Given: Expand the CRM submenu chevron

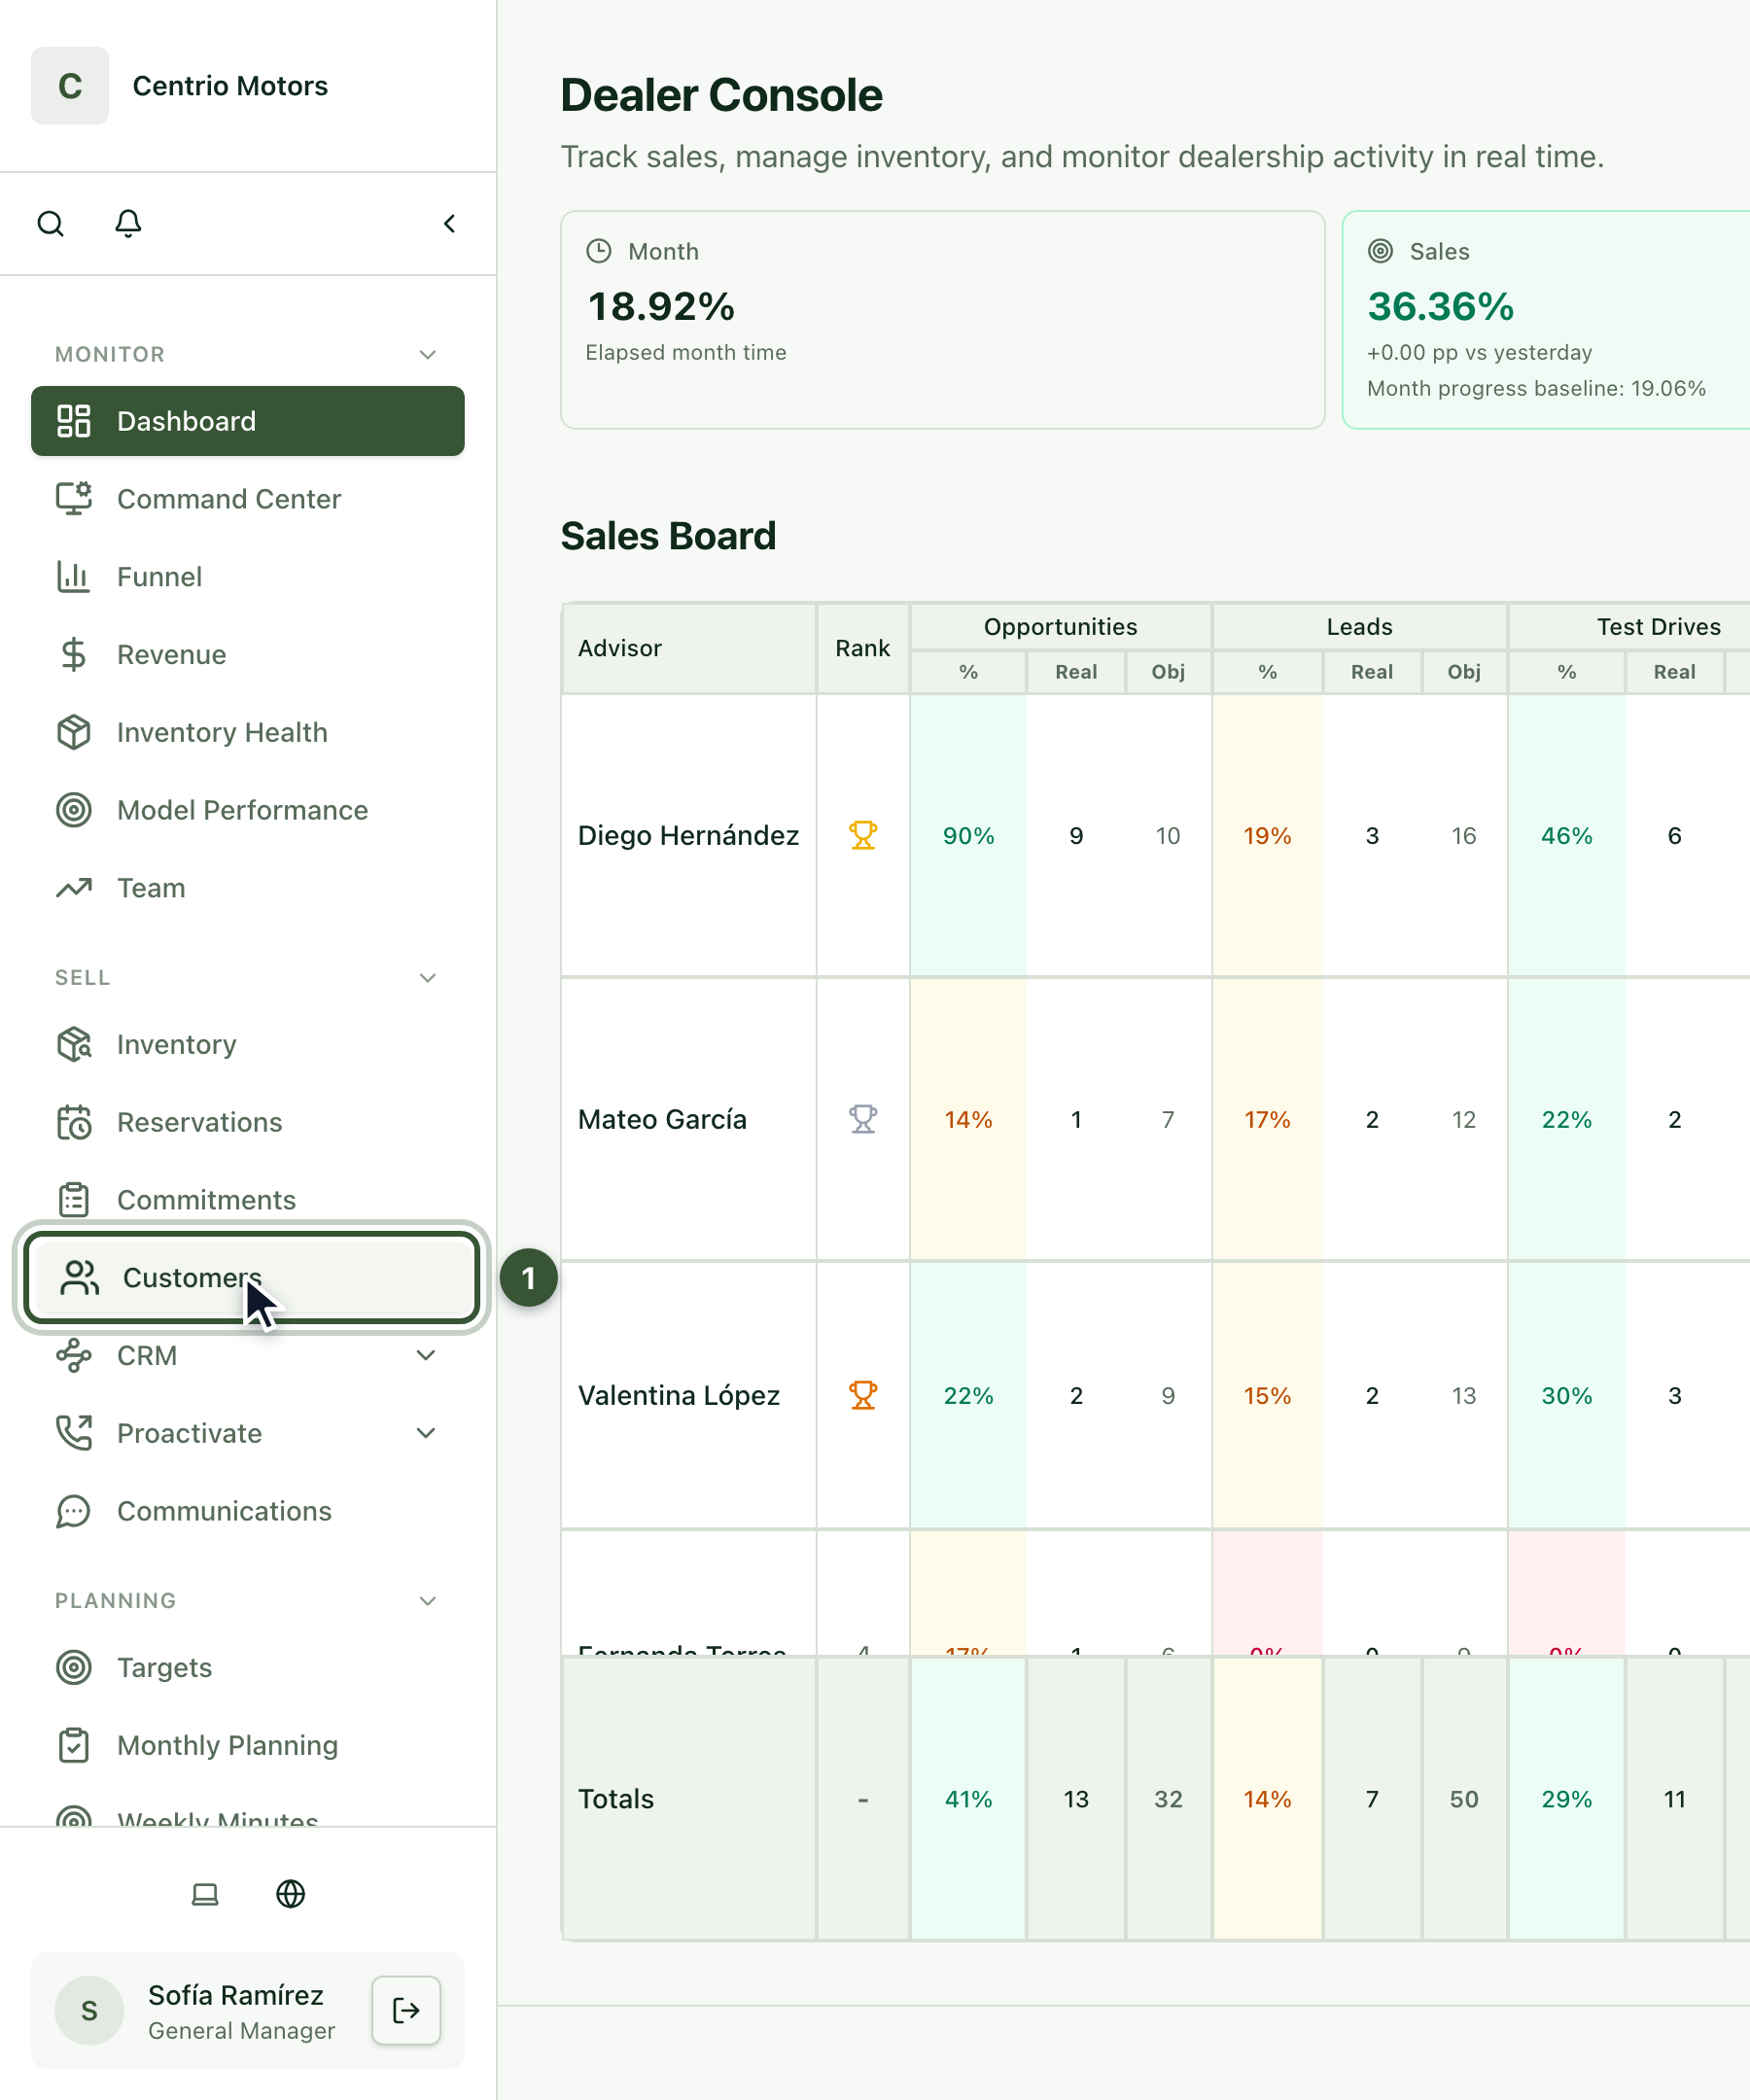Looking at the screenshot, I should click(x=426, y=1356).
